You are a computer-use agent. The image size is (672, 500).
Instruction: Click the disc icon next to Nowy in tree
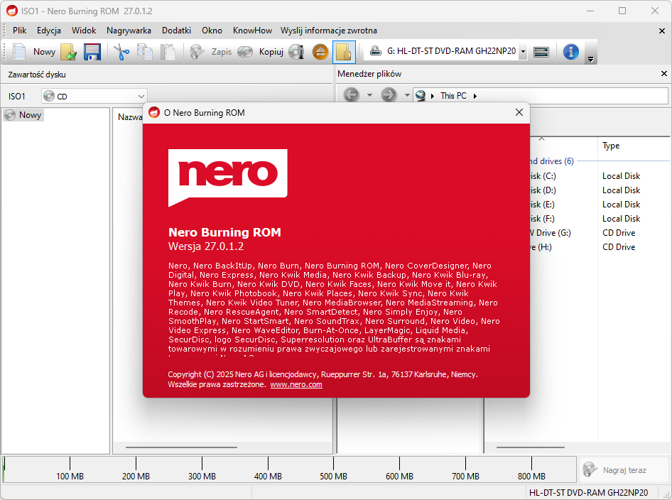(10, 115)
